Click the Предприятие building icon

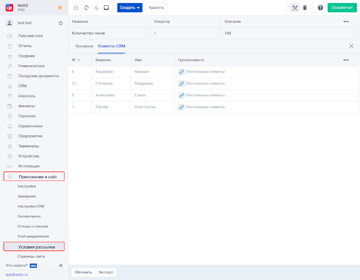[10, 136]
